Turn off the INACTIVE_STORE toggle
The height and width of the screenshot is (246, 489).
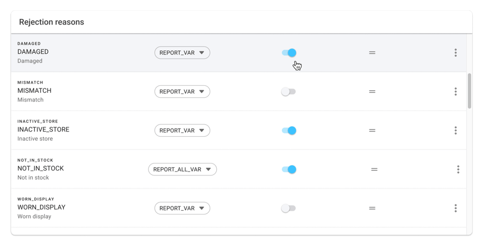tap(289, 130)
